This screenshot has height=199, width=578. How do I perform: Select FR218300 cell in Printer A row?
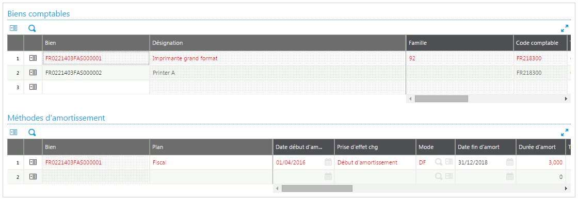point(540,73)
